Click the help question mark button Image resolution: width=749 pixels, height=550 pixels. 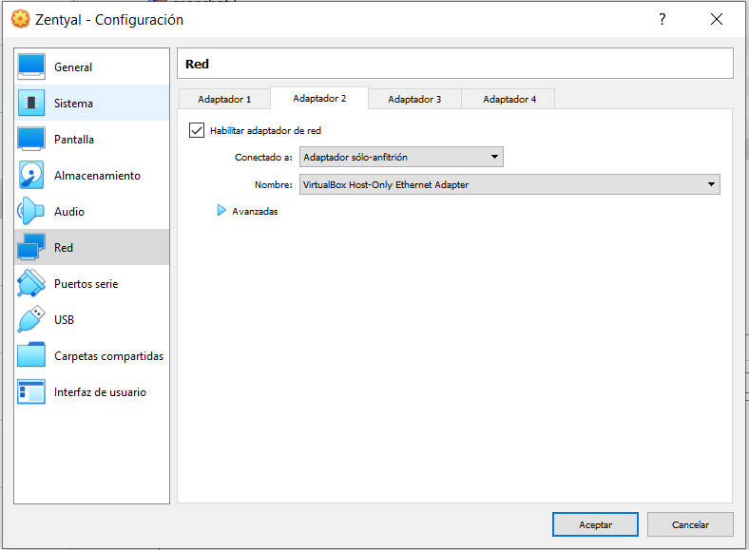(x=663, y=19)
